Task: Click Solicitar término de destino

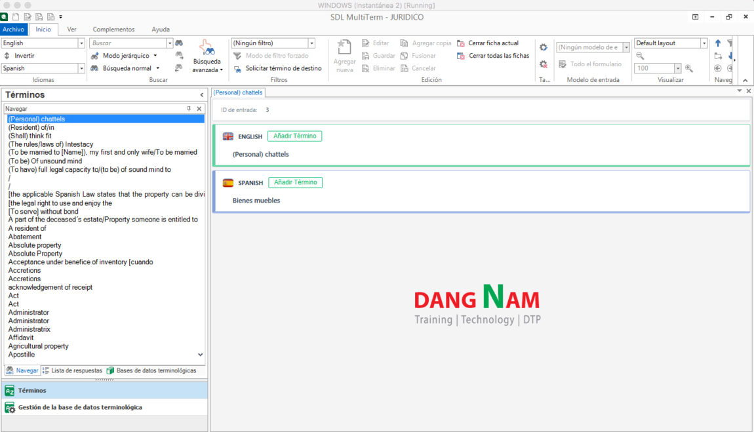Action: point(278,68)
